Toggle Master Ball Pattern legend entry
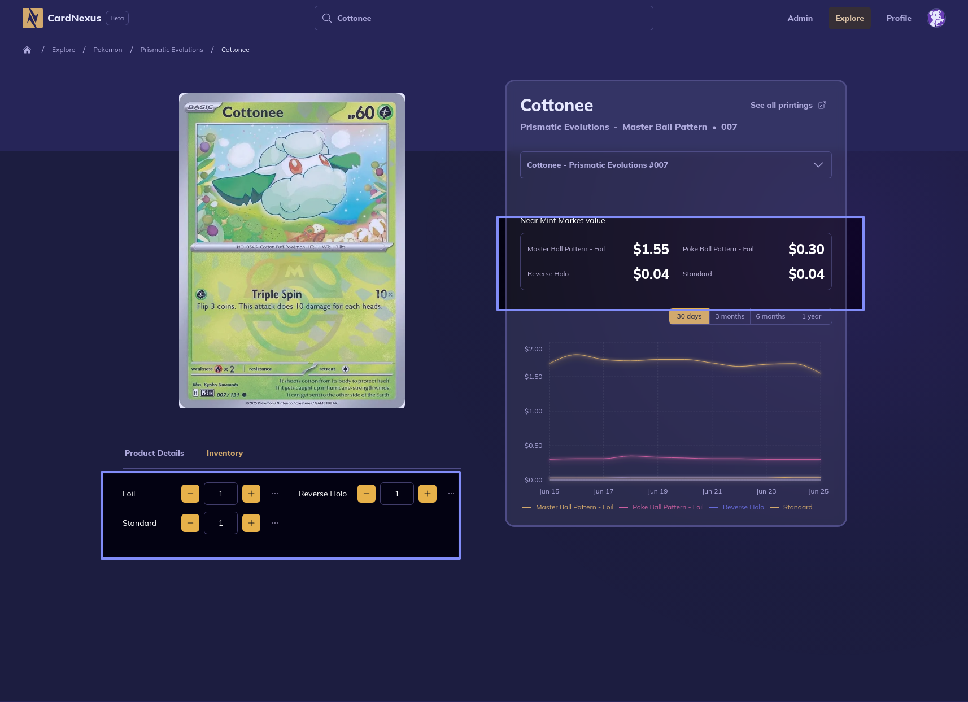This screenshot has width=968, height=702. (x=568, y=507)
